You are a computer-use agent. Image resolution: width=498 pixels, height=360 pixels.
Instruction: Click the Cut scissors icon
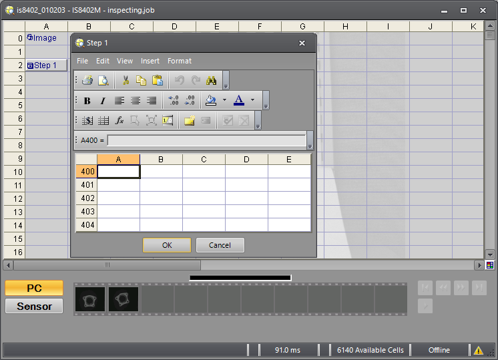[x=125, y=80]
